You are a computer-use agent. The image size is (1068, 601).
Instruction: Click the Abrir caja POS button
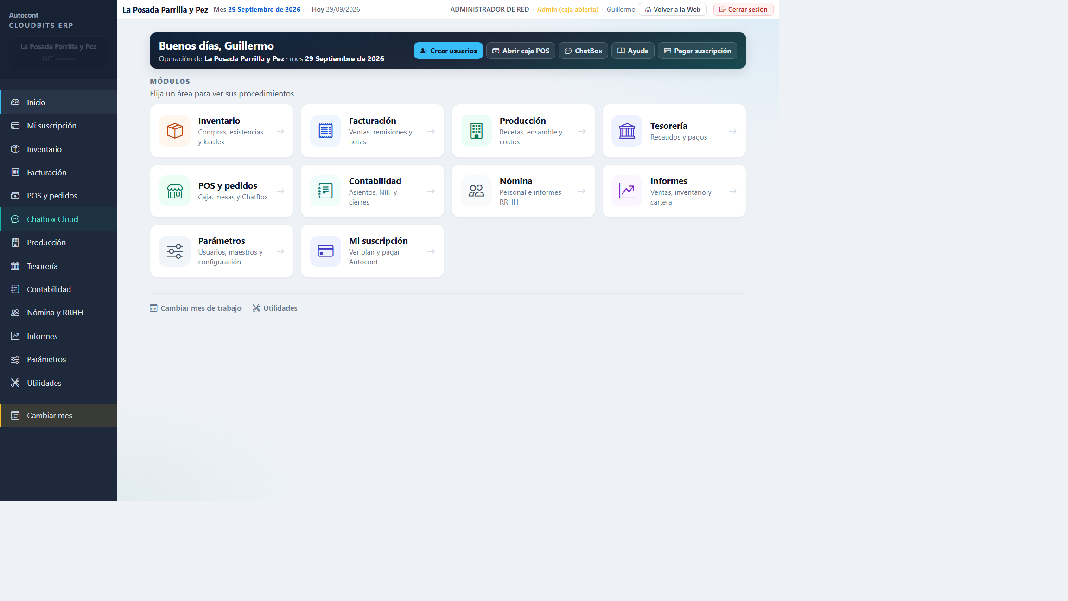[x=521, y=51]
